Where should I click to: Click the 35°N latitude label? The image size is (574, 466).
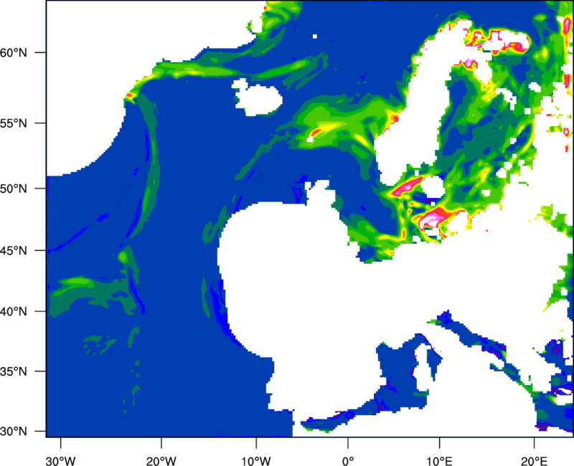[14, 371]
